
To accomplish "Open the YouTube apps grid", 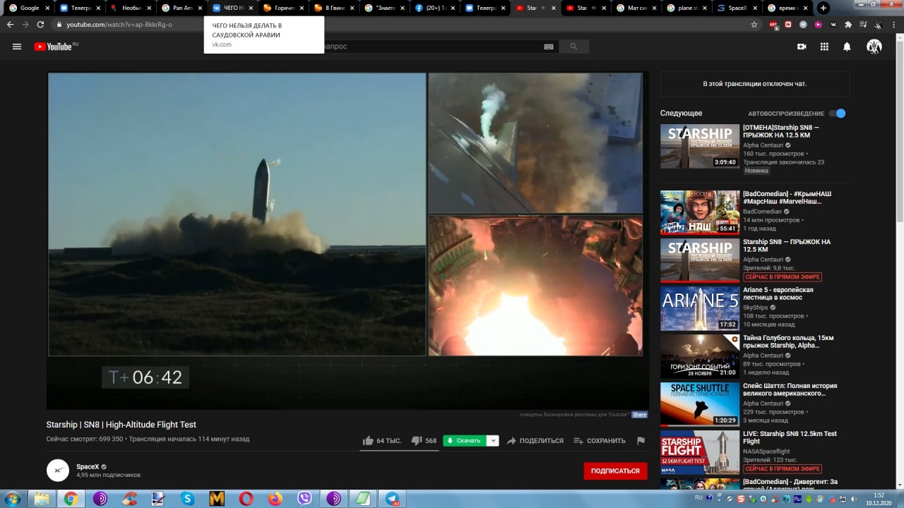I will point(824,47).
